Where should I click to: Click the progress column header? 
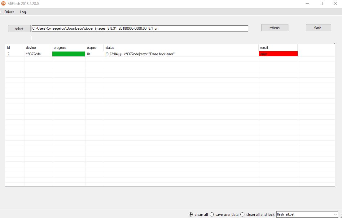click(x=68, y=48)
